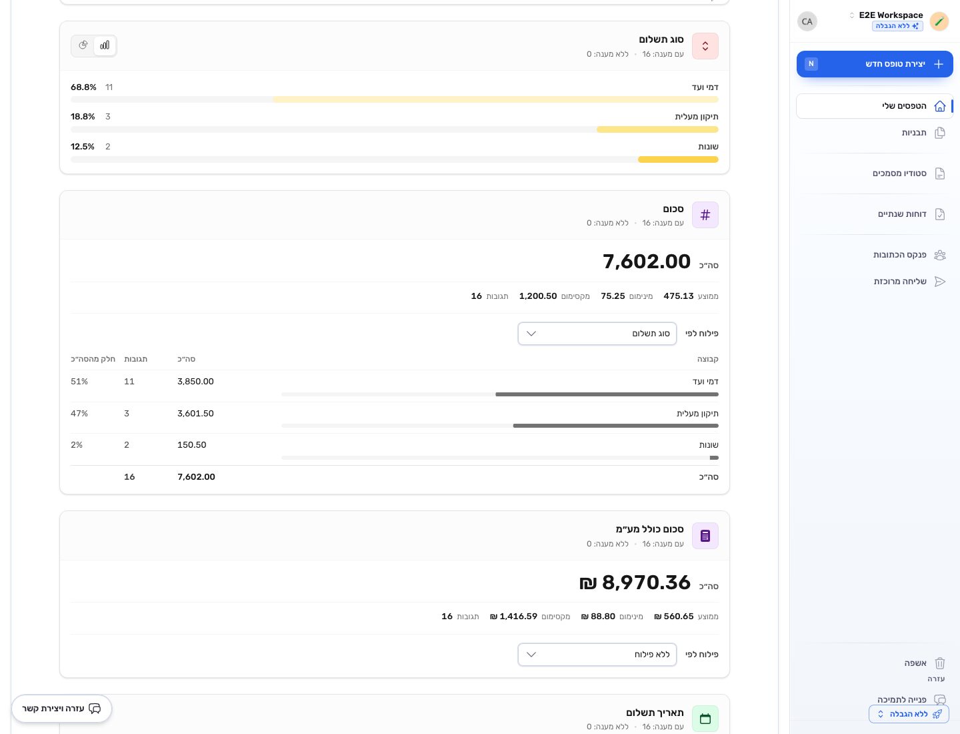
Task: Click the עזרה ויצירת קשר help button
Action: 61,709
